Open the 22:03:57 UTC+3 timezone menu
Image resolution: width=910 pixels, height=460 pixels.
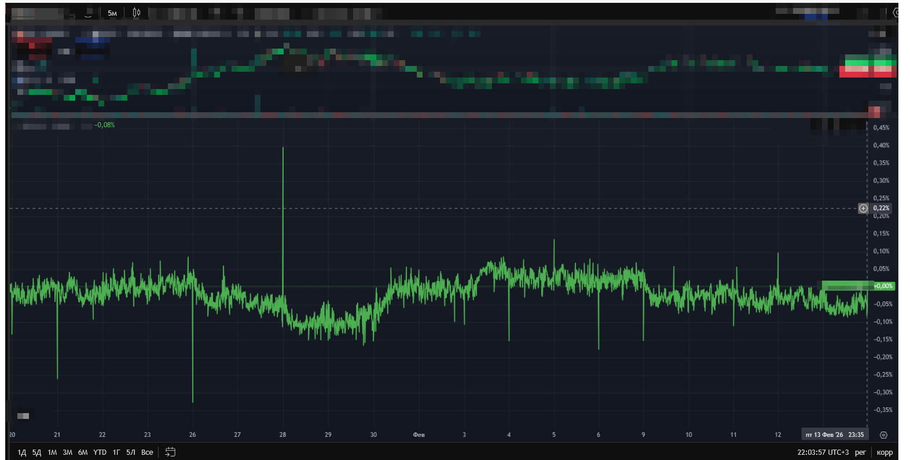(823, 452)
